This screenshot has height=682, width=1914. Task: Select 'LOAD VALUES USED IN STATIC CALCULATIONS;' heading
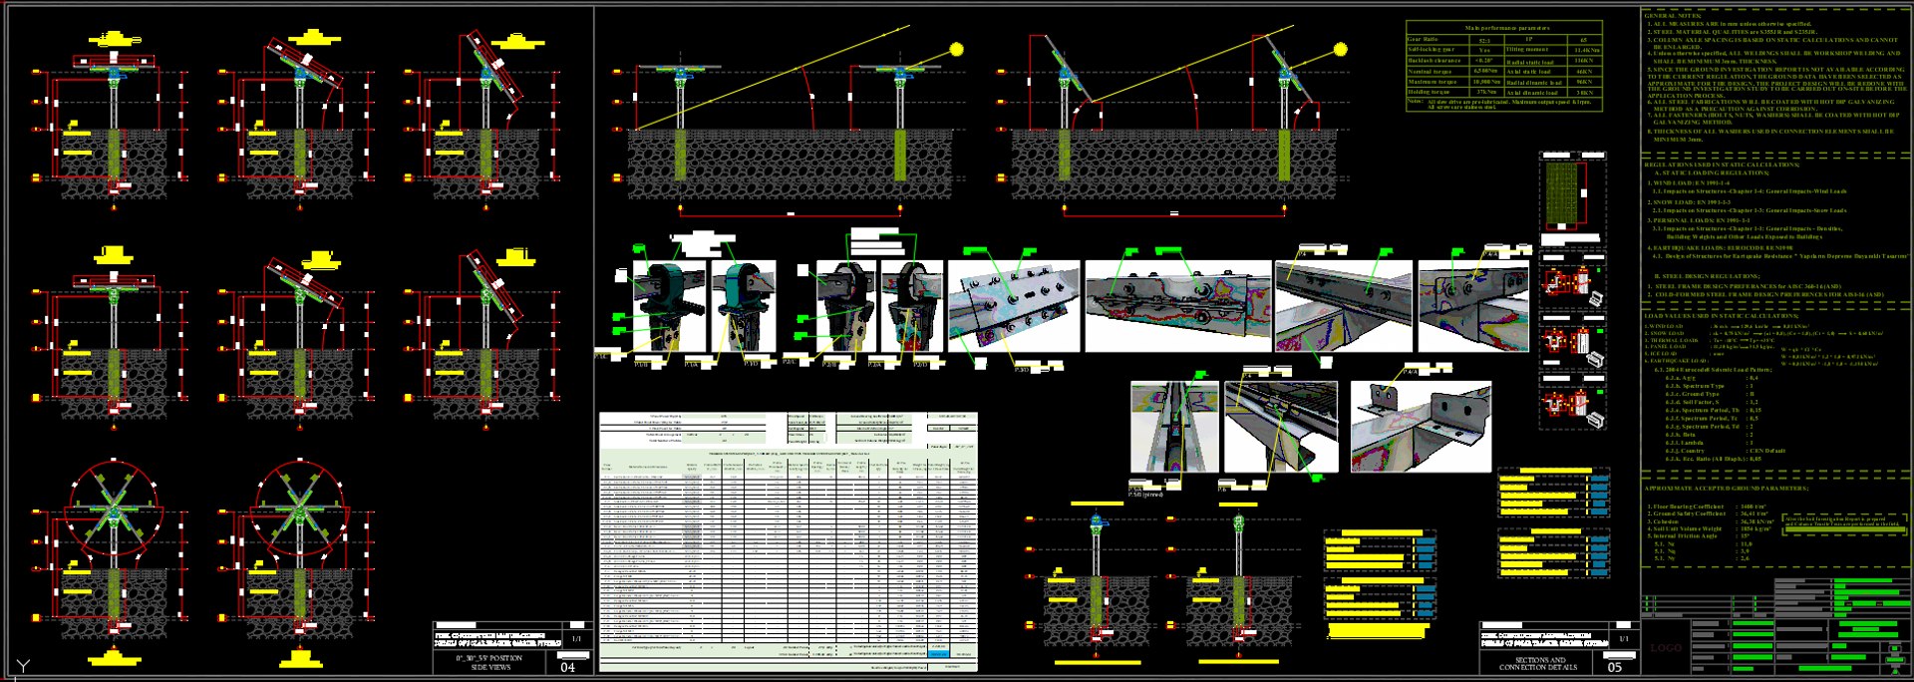[x=1722, y=316]
